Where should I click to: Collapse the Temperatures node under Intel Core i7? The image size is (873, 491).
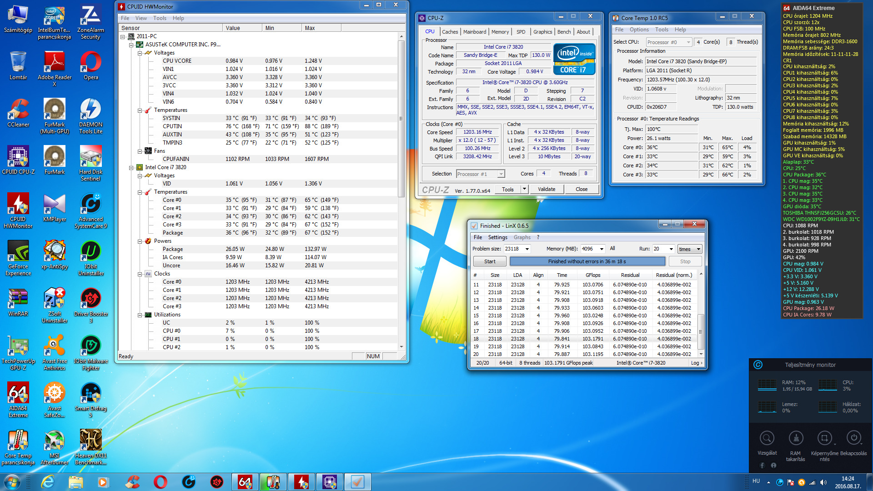[x=140, y=192]
